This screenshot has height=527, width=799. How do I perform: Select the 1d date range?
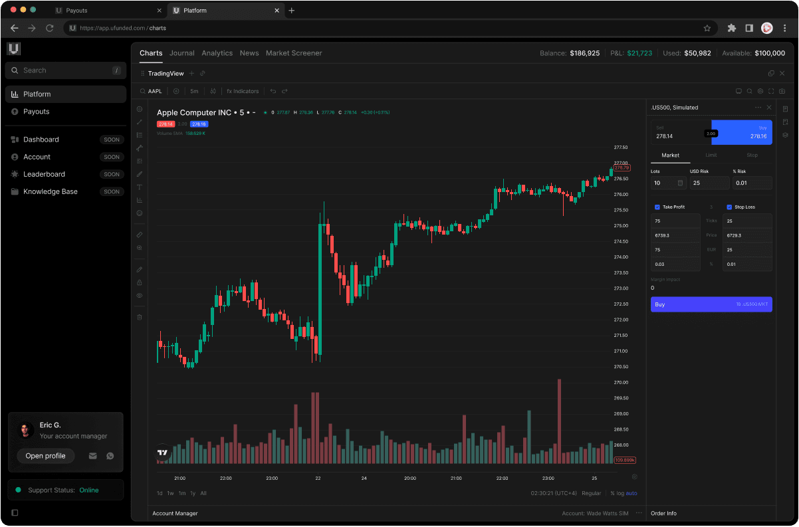[160, 493]
